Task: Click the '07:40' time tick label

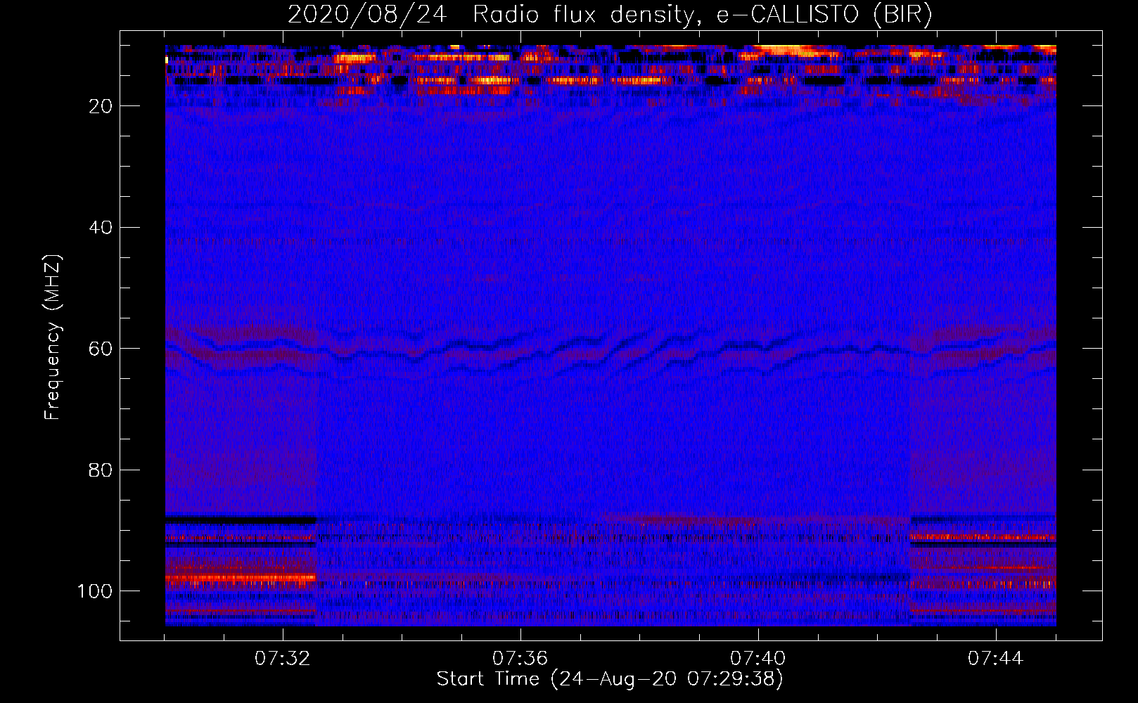Action: click(x=757, y=659)
